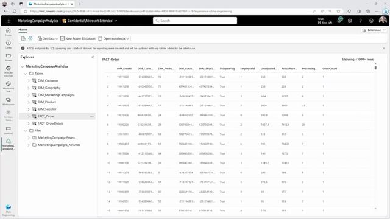Open Data Engineering experience switcher

coord(9,210)
